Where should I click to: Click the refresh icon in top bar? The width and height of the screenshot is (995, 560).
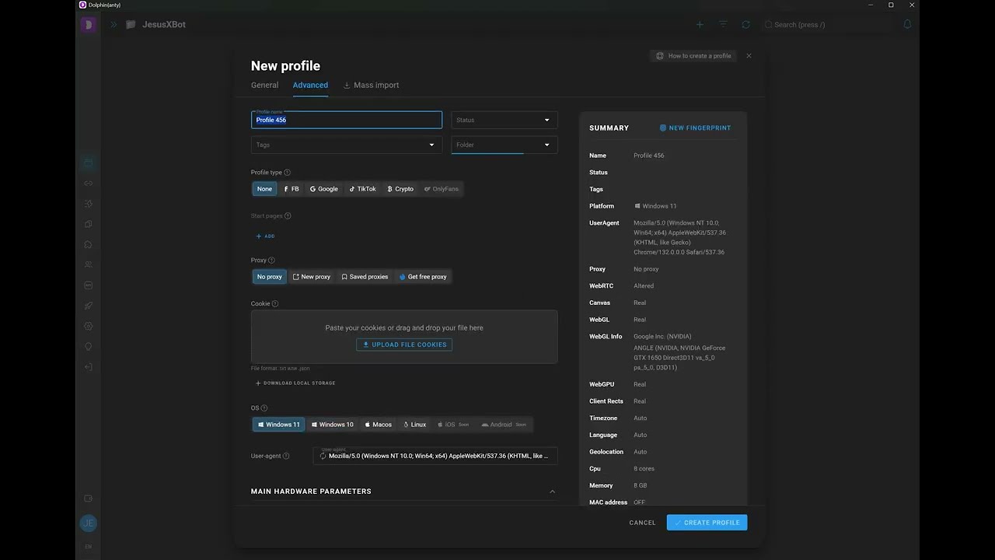[746, 25]
